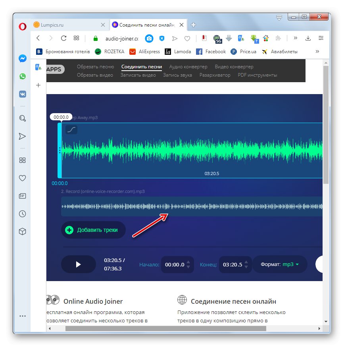This screenshot has width=344, height=347.
Task: Open the start page grid icon in the toolbar
Action: 76,38
